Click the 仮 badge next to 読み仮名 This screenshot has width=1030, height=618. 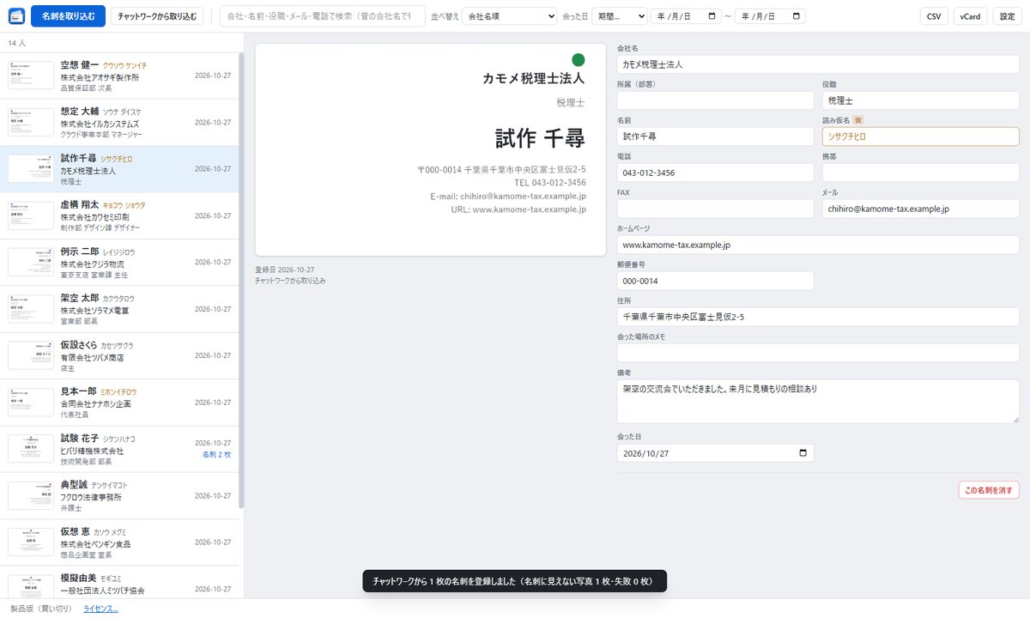coord(857,120)
